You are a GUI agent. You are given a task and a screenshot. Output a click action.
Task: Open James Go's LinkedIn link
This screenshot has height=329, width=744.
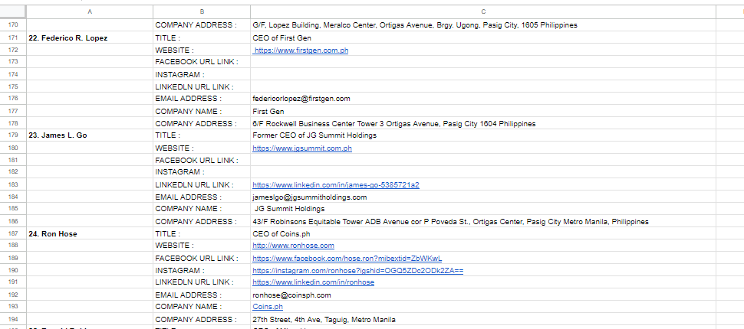[x=336, y=184]
